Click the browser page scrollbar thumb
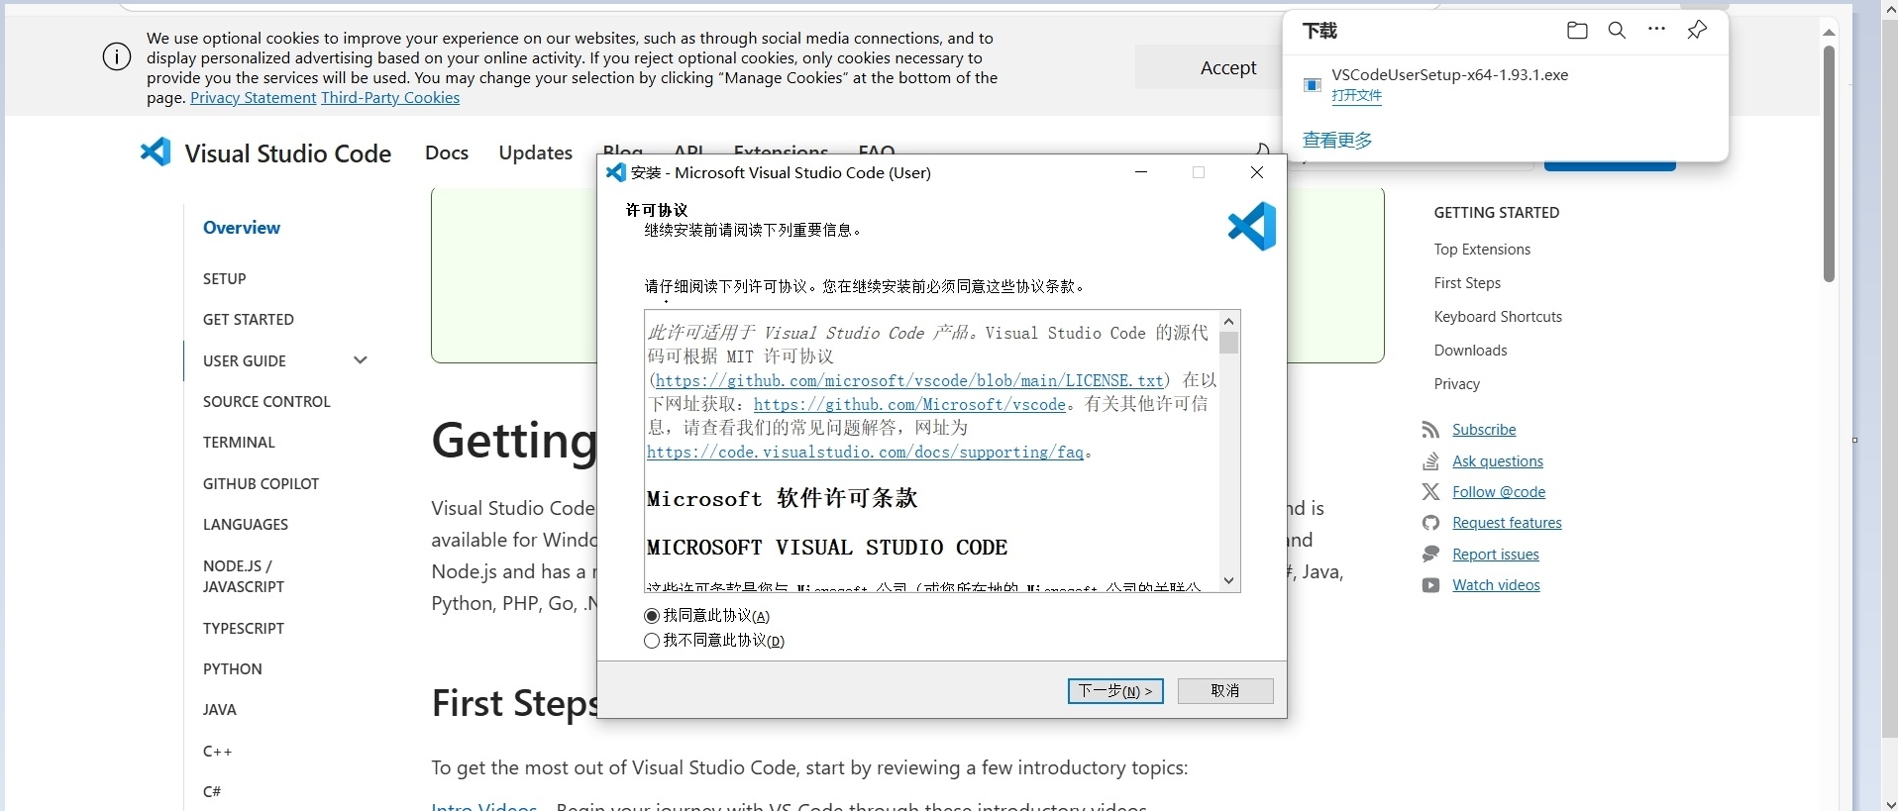This screenshot has height=811, width=1898. [x=1830, y=163]
